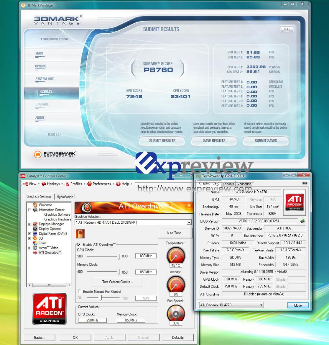Click the Information Center tree icon
Screen dimensions: 329x345
tap(35, 210)
